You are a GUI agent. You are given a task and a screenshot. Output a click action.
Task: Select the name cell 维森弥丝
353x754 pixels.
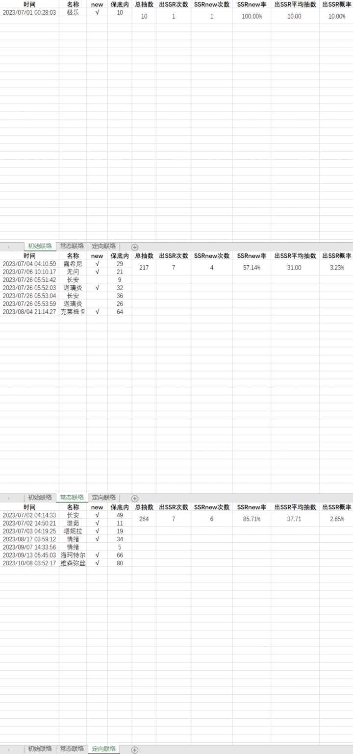tap(73, 563)
